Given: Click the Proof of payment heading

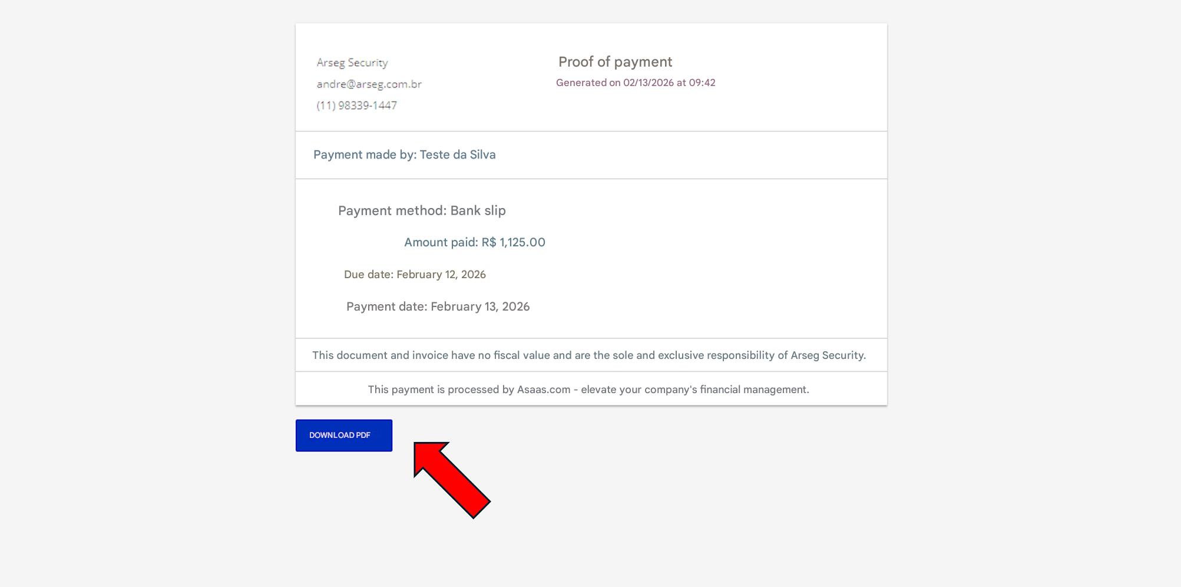Looking at the screenshot, I should 615,62.
